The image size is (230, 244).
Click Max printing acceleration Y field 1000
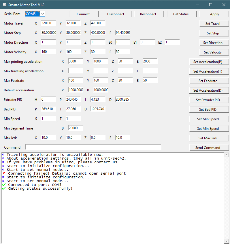click(101, 61)
